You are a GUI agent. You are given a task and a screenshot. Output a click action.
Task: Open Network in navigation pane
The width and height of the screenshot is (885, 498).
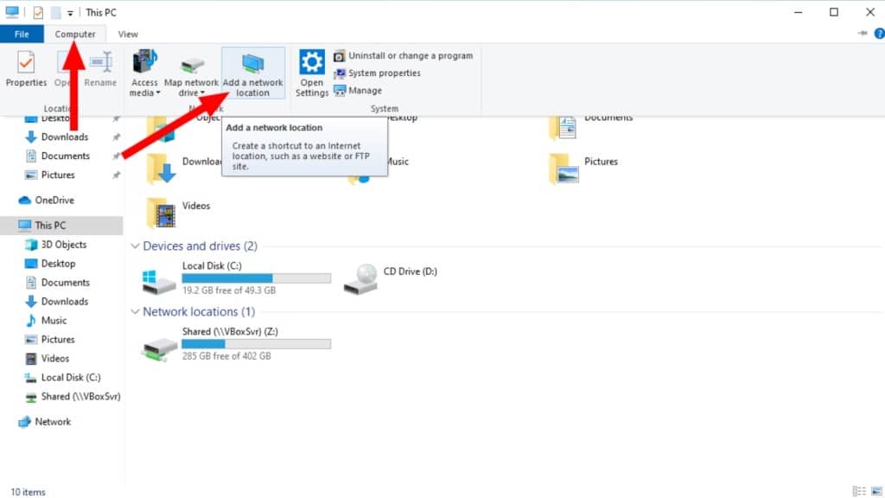point(53,422)
